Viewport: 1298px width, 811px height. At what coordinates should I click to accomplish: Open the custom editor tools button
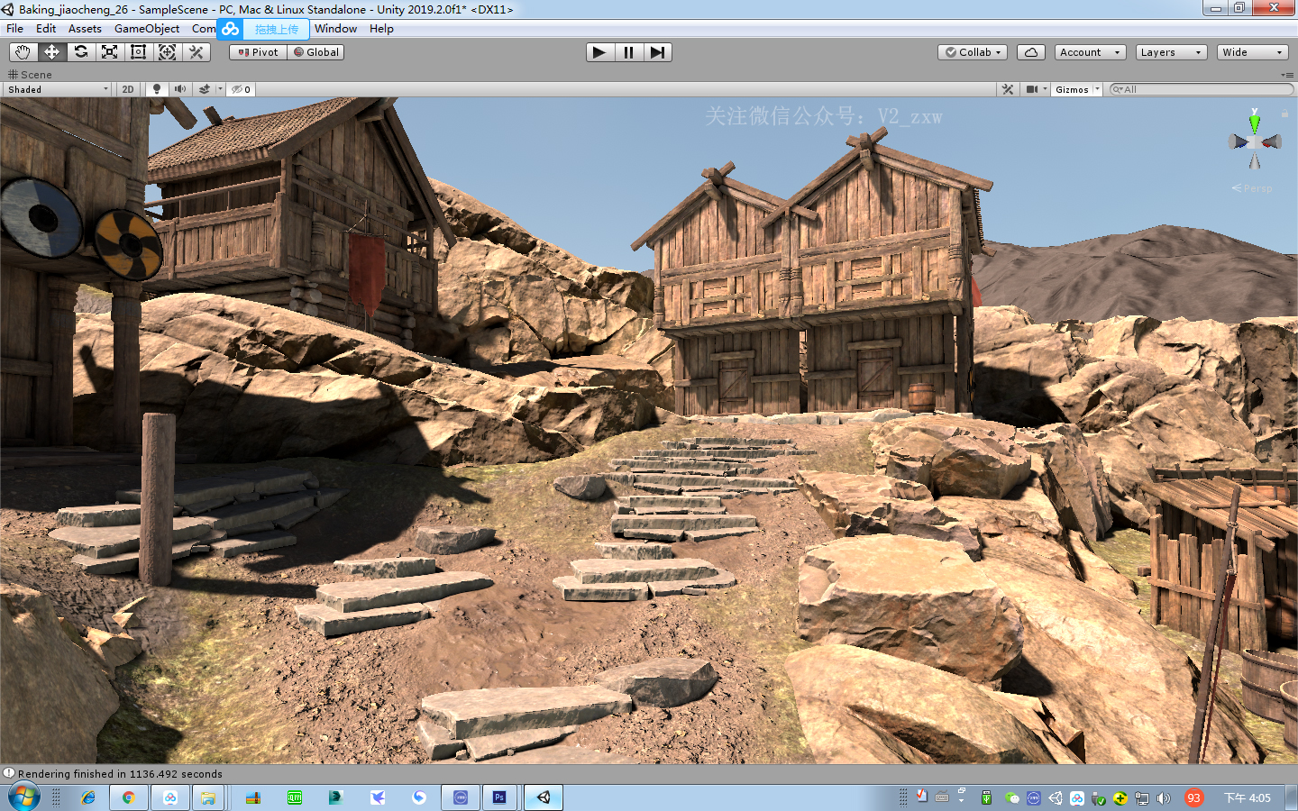click(x=196, y=52)
